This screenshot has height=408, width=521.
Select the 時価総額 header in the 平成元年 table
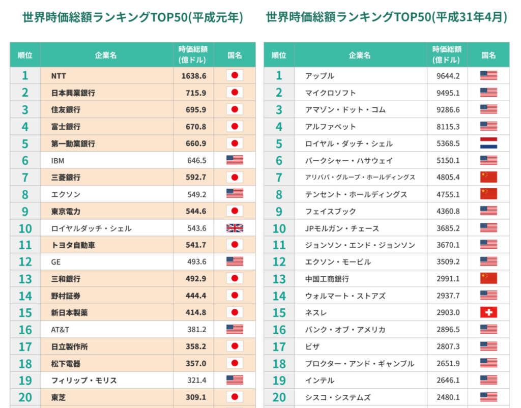coord(193,55)
